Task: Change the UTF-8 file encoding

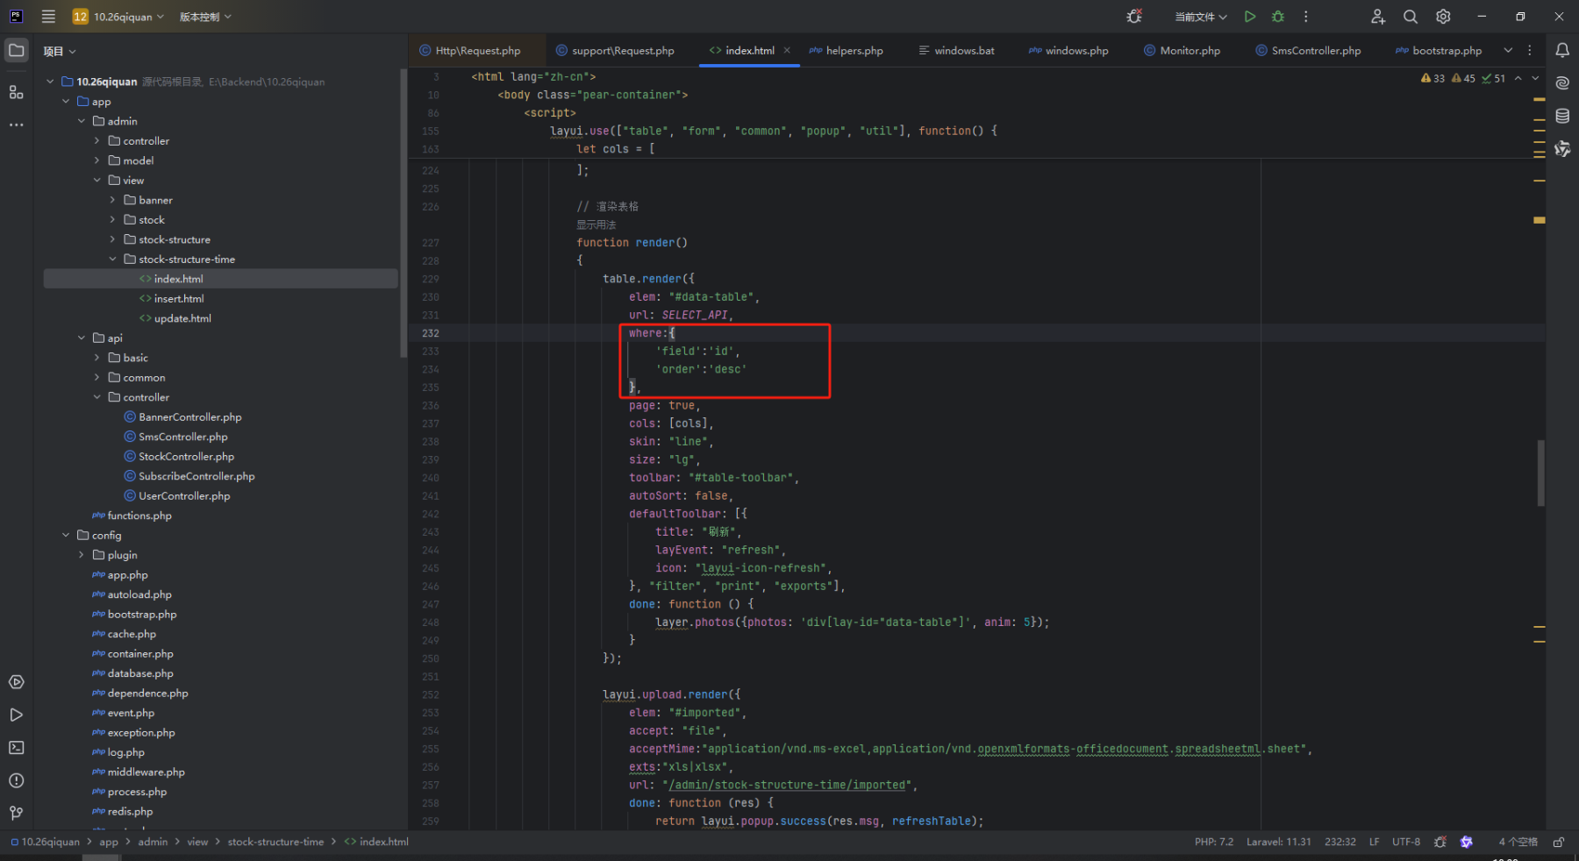Action: [x=1406, y=842]
